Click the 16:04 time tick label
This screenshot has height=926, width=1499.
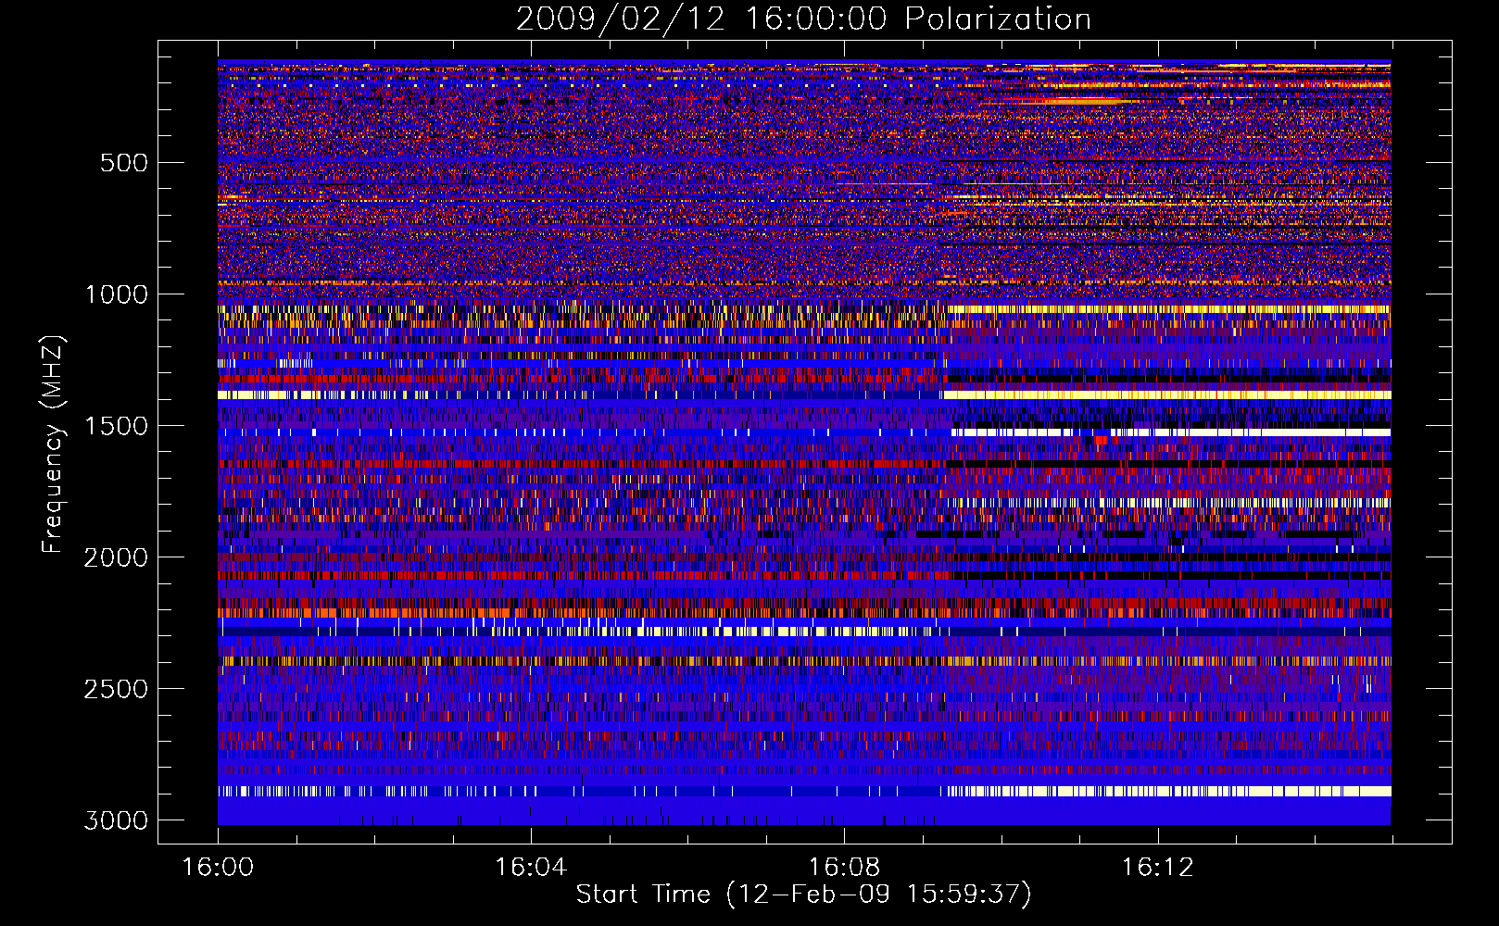click(531, 868)
